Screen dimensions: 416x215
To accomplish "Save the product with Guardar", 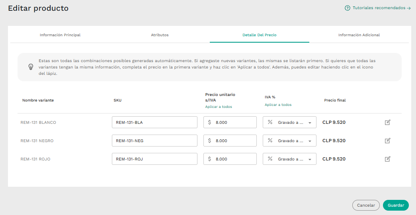I will click(x=396, y=205).
